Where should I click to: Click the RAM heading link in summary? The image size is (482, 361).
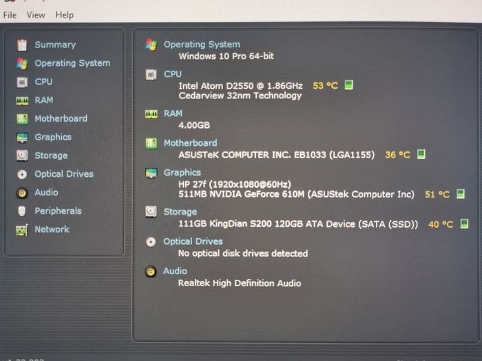click(173, 113)
